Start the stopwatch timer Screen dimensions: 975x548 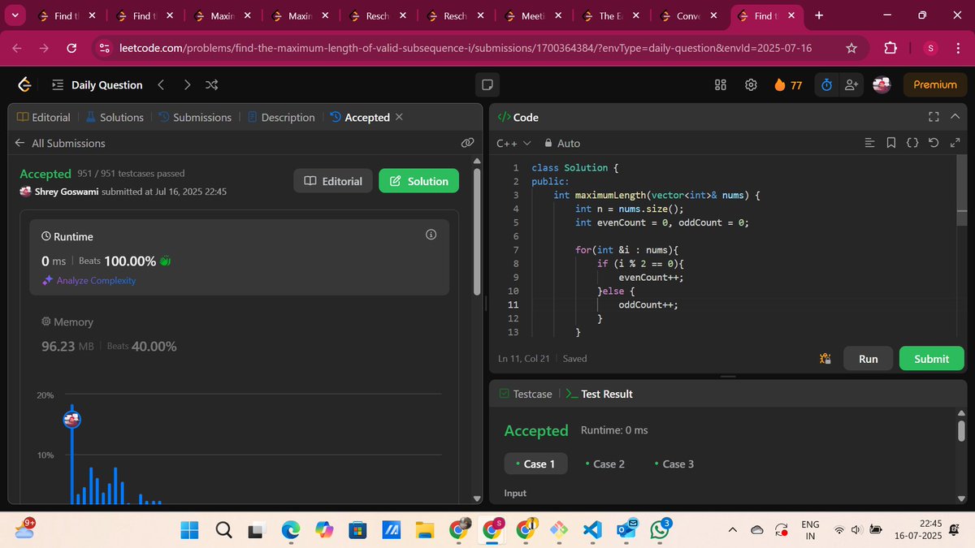click(x=826, y=84)
